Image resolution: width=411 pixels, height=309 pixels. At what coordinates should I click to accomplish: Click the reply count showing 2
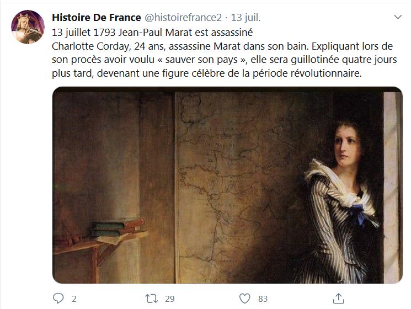[x=74, y=299]
